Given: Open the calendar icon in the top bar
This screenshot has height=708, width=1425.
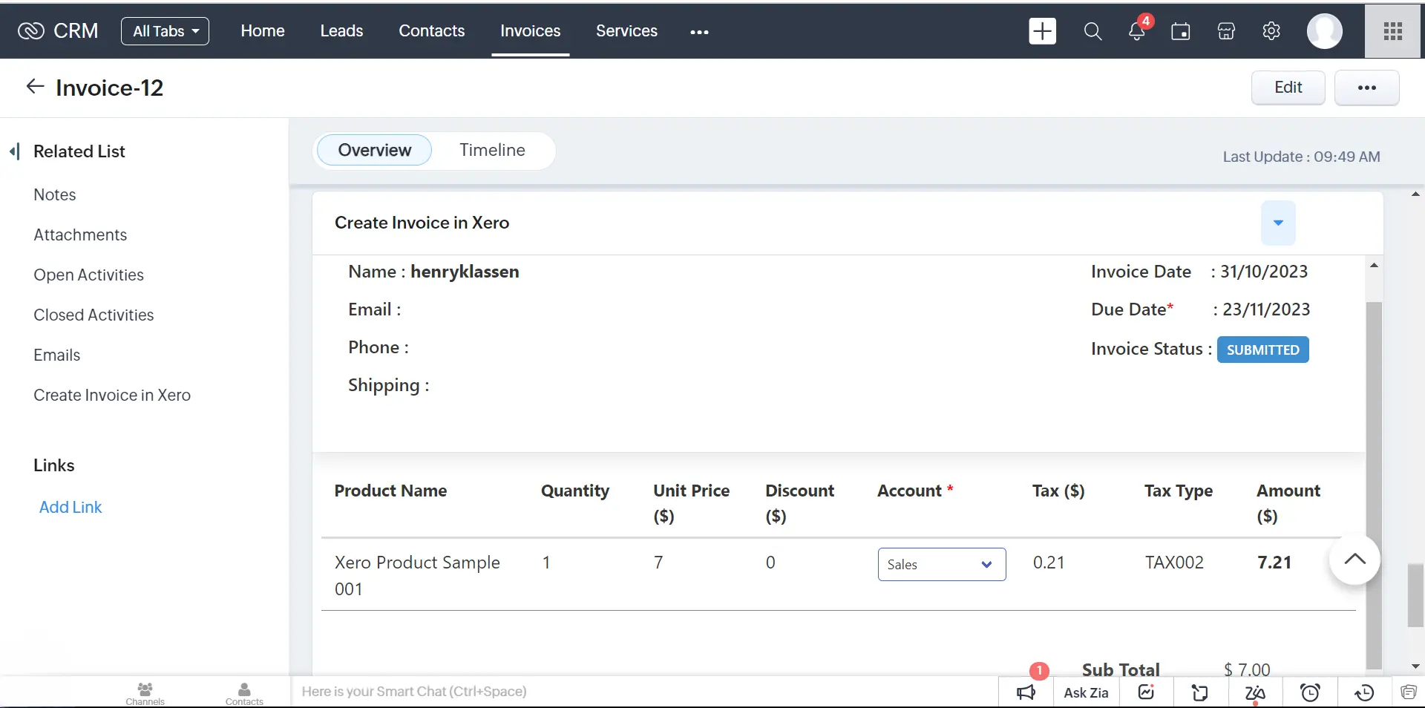Looking at the screenshot, I should click(x=1181, y=31).
